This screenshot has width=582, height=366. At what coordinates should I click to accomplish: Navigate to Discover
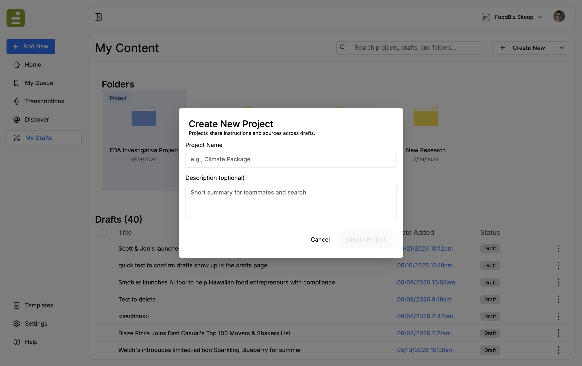44,119
